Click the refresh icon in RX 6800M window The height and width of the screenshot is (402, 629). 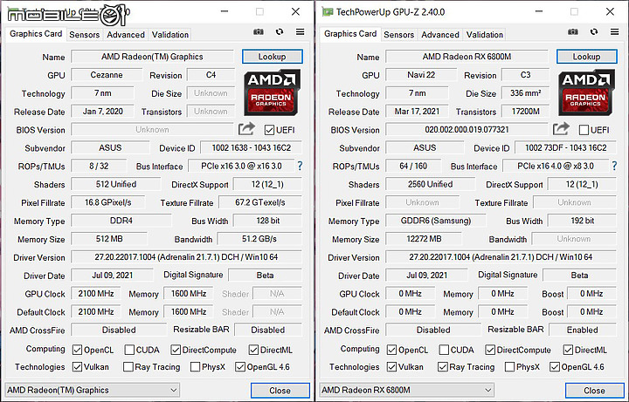(594, 31)
